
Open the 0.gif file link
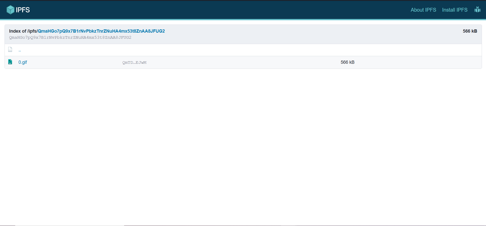[23, 62]
